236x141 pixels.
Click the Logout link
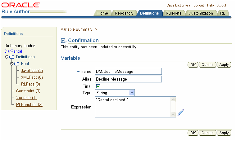point(199,5)
